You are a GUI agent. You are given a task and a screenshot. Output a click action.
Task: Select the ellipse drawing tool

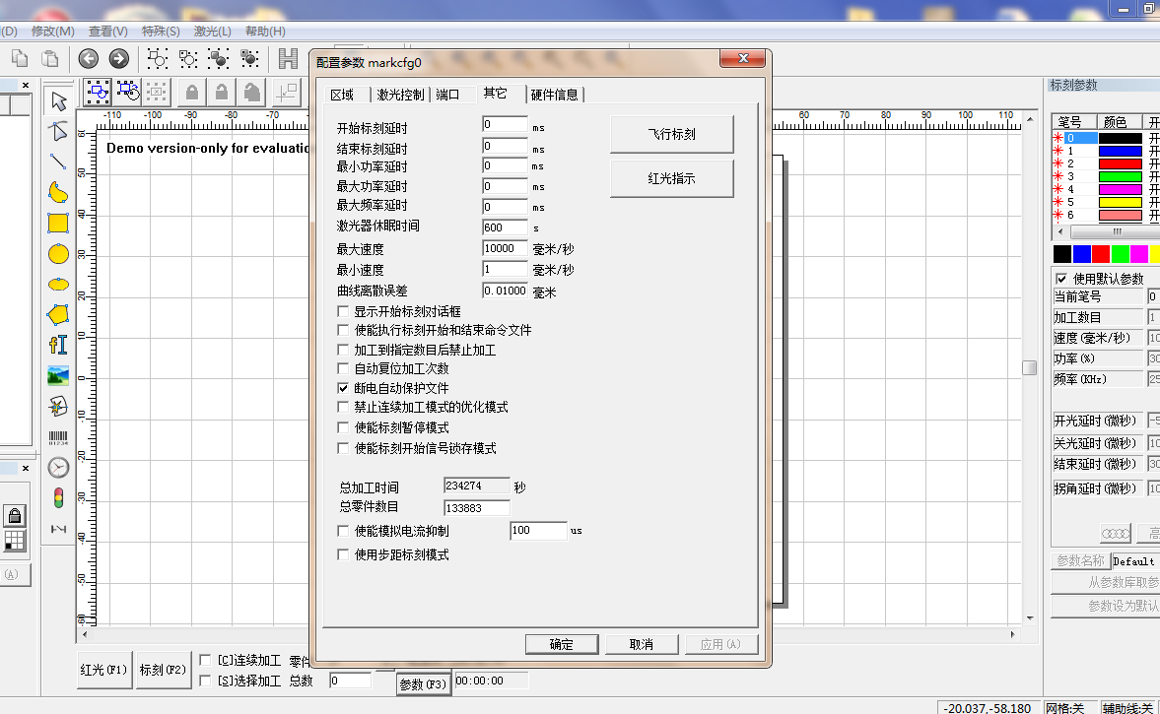click(x=57, y=254)
